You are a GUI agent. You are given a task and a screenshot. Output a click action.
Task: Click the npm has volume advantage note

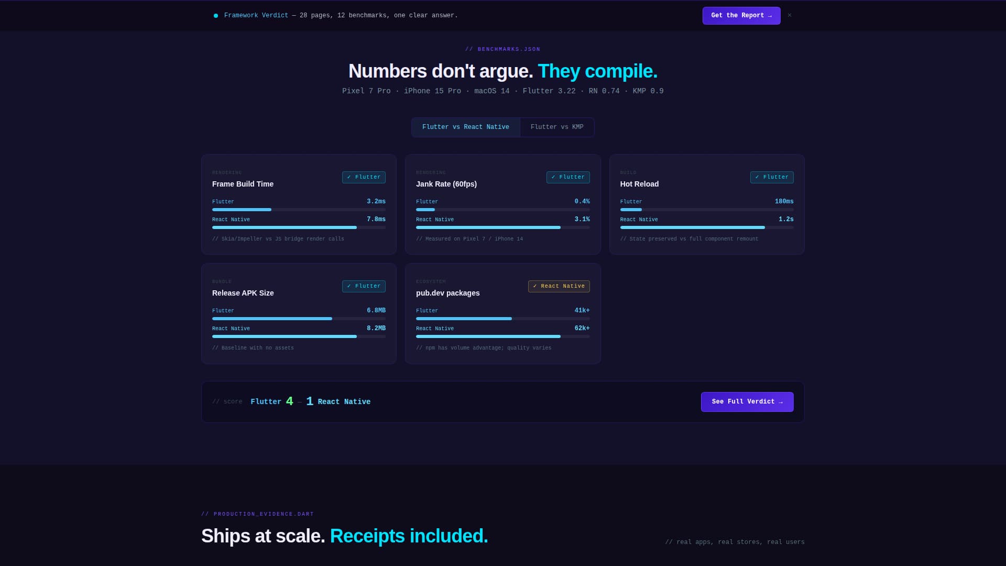[x=484, y=348]
